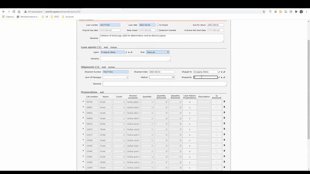Open the browser extensions puzzle icon
This screenshot has width=310, height=174.
(296, 12)
